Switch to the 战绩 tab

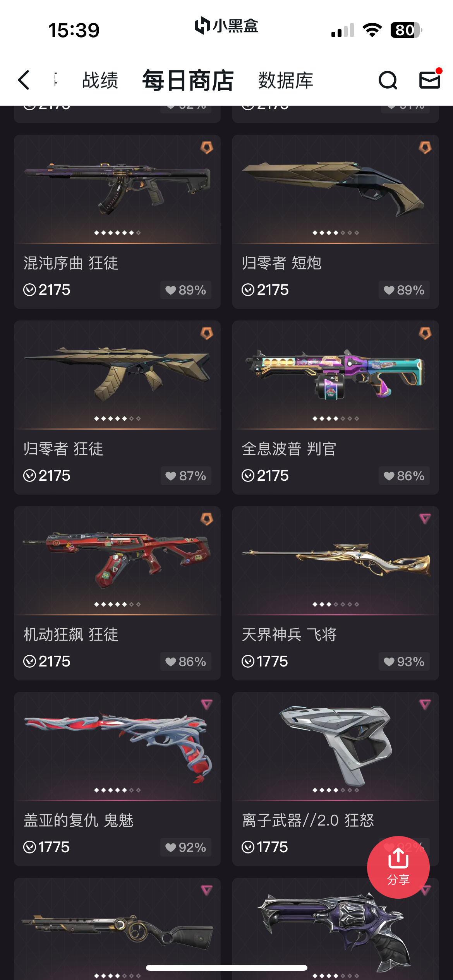[x=100, y=81]
